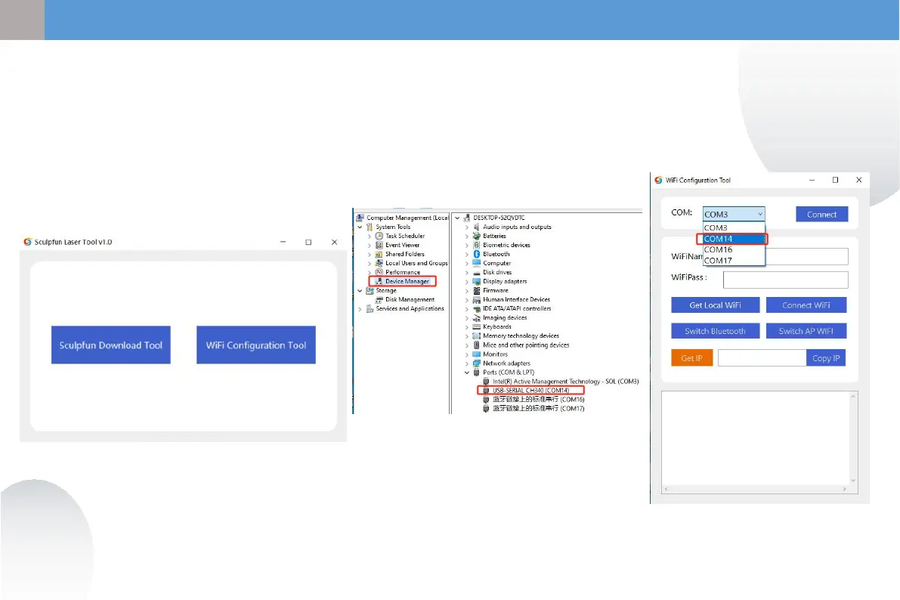Screen dimensions: 900x600
Task: Expand Audio inputs and outputs node
Action: tap(467, 227)
